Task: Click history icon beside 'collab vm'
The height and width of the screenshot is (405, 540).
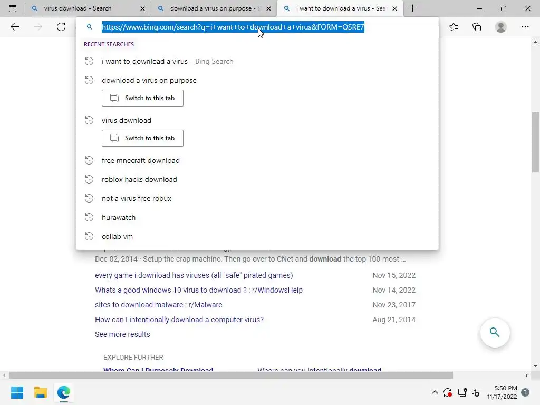Action: pos(89,236)
